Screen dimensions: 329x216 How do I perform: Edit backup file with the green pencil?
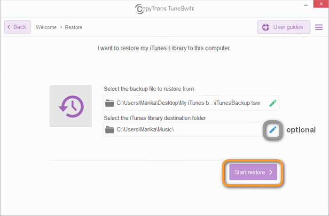click(273, 103)
